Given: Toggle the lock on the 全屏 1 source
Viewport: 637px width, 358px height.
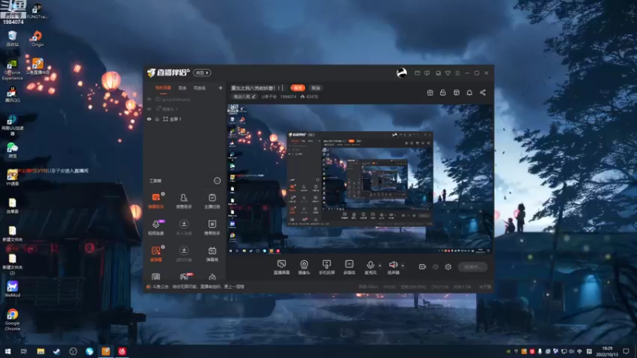Looking at the screenshot, I should 157,119.
